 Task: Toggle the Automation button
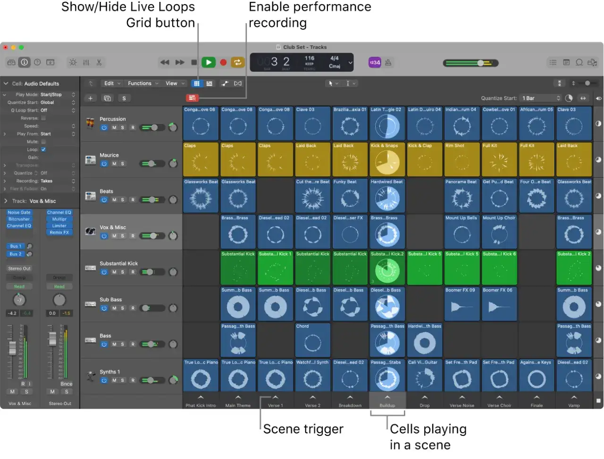pyautogui.click(x=225, y=83)
